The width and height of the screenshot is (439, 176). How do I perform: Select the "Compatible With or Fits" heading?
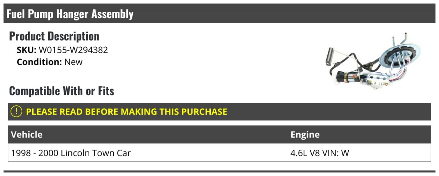click(61, 91)
